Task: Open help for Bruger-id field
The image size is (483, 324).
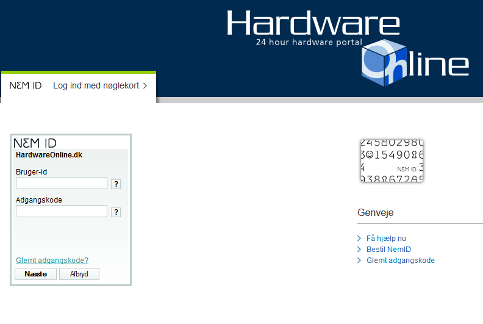Action: point(116,184)
